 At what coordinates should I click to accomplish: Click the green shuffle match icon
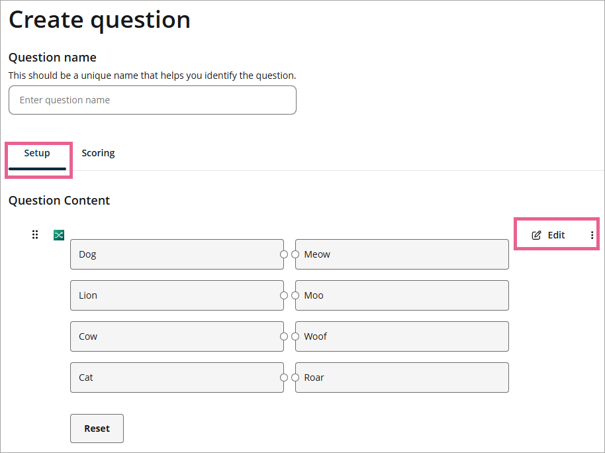59,234
